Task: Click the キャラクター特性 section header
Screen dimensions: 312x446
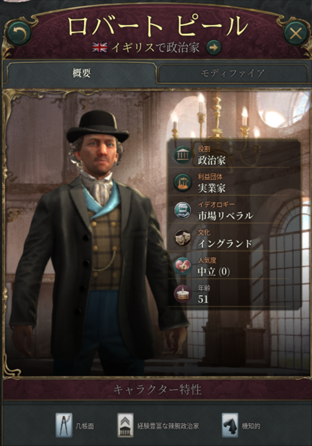Action: (157, 390)
